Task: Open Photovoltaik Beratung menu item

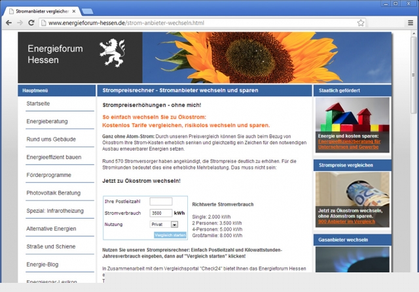Action: click(x=54, y=193)
